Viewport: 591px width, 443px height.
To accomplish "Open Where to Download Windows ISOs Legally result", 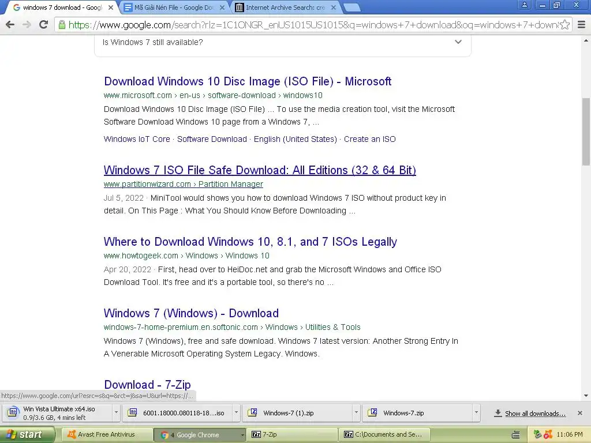I will pos(250,242).
